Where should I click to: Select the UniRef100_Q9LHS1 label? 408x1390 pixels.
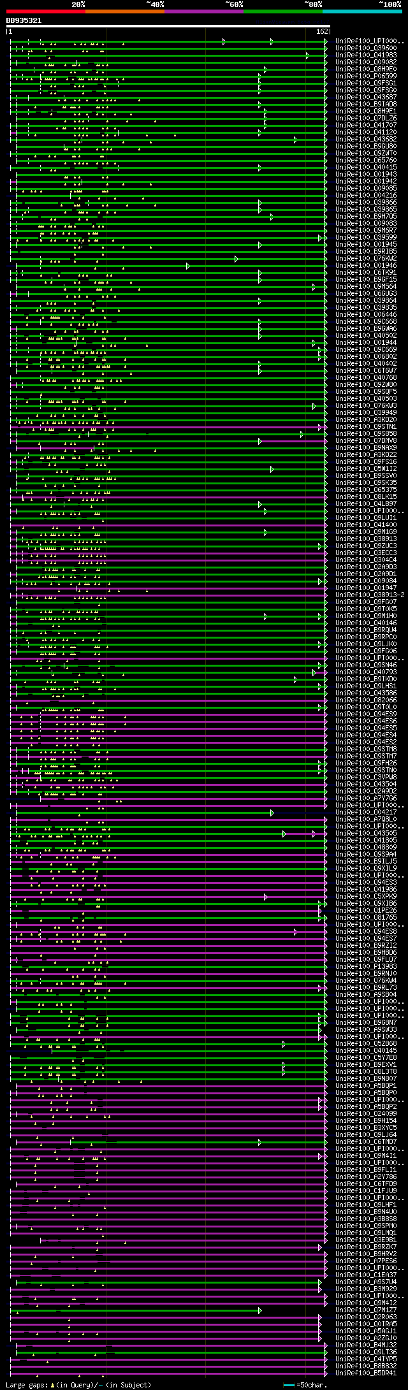366,686
